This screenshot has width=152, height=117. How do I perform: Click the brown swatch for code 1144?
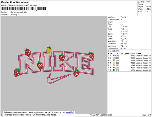click(x=114, y=60)
